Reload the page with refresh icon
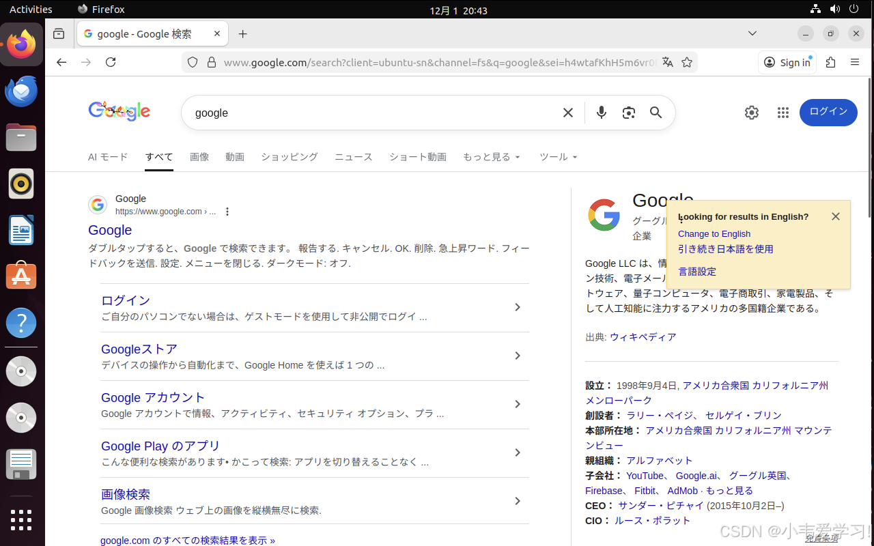Screen dimensions: 874x546 [111, 62]
